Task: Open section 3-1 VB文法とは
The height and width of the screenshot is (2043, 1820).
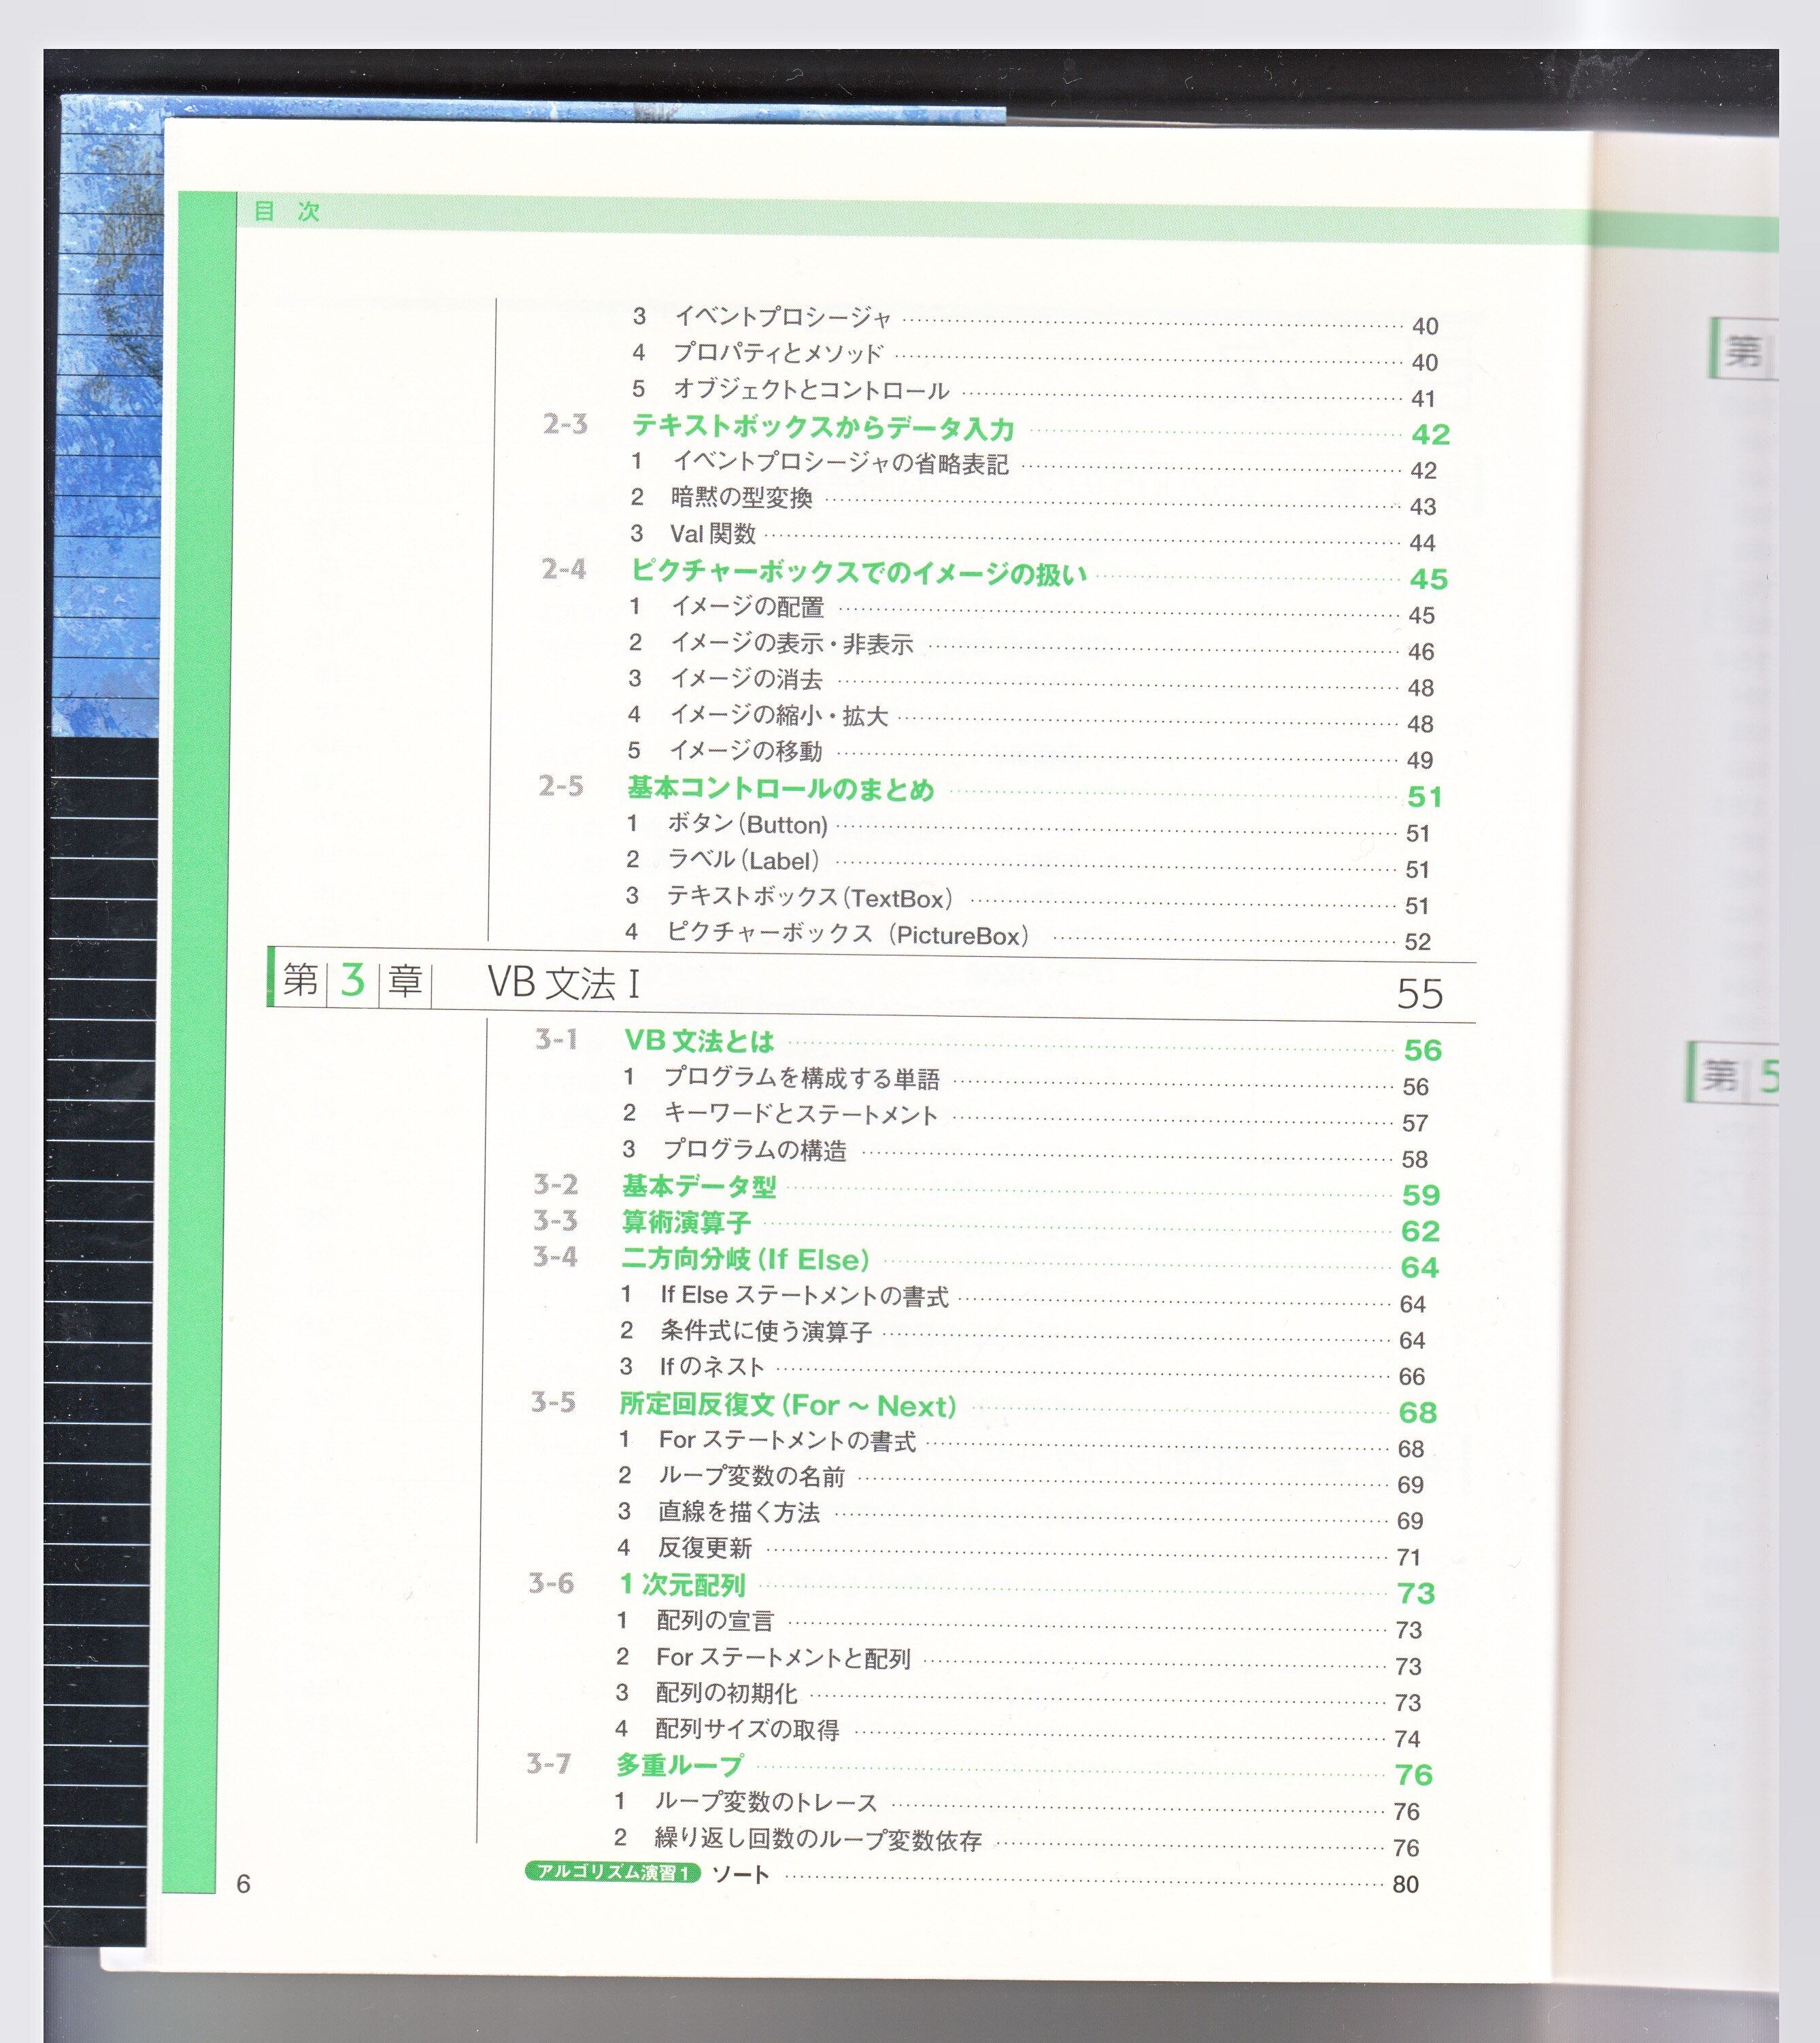Action: [x=699, y=1041]
